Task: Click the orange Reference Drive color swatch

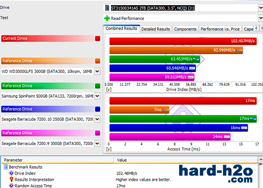Action: coord(98,61)
